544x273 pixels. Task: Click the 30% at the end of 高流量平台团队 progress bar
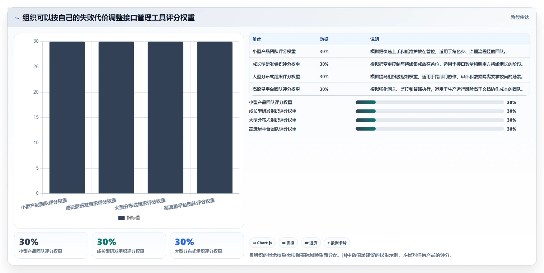click(511, 129)
